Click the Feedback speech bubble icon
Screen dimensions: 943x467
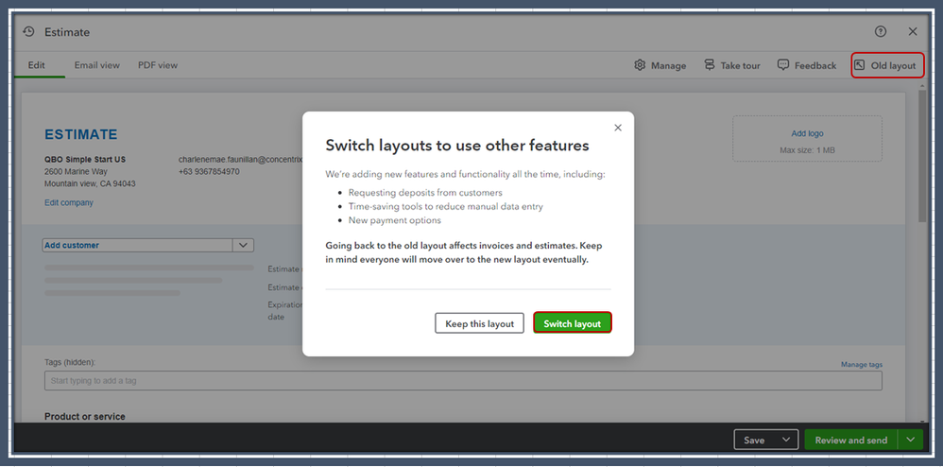[x=783, y=65]
